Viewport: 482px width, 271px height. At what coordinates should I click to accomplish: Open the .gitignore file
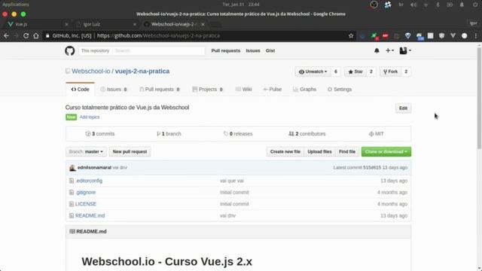coord(85,193)
